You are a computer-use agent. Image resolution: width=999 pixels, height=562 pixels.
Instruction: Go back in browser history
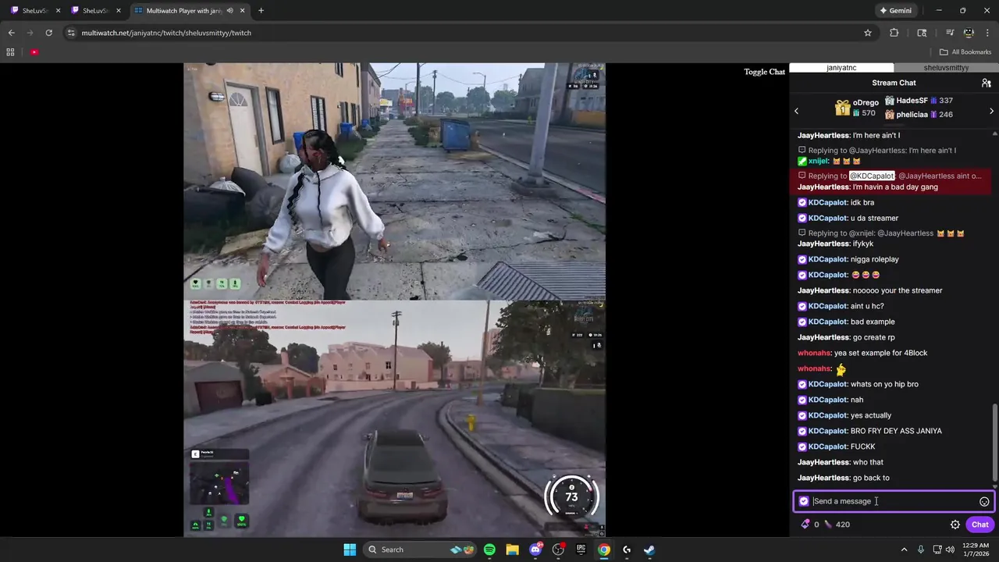point(11,33)
